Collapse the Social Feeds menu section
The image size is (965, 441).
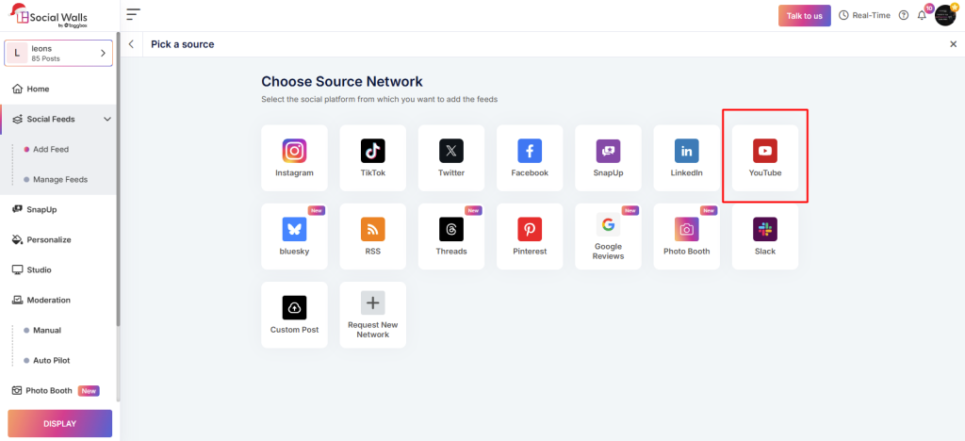point(106,119)
